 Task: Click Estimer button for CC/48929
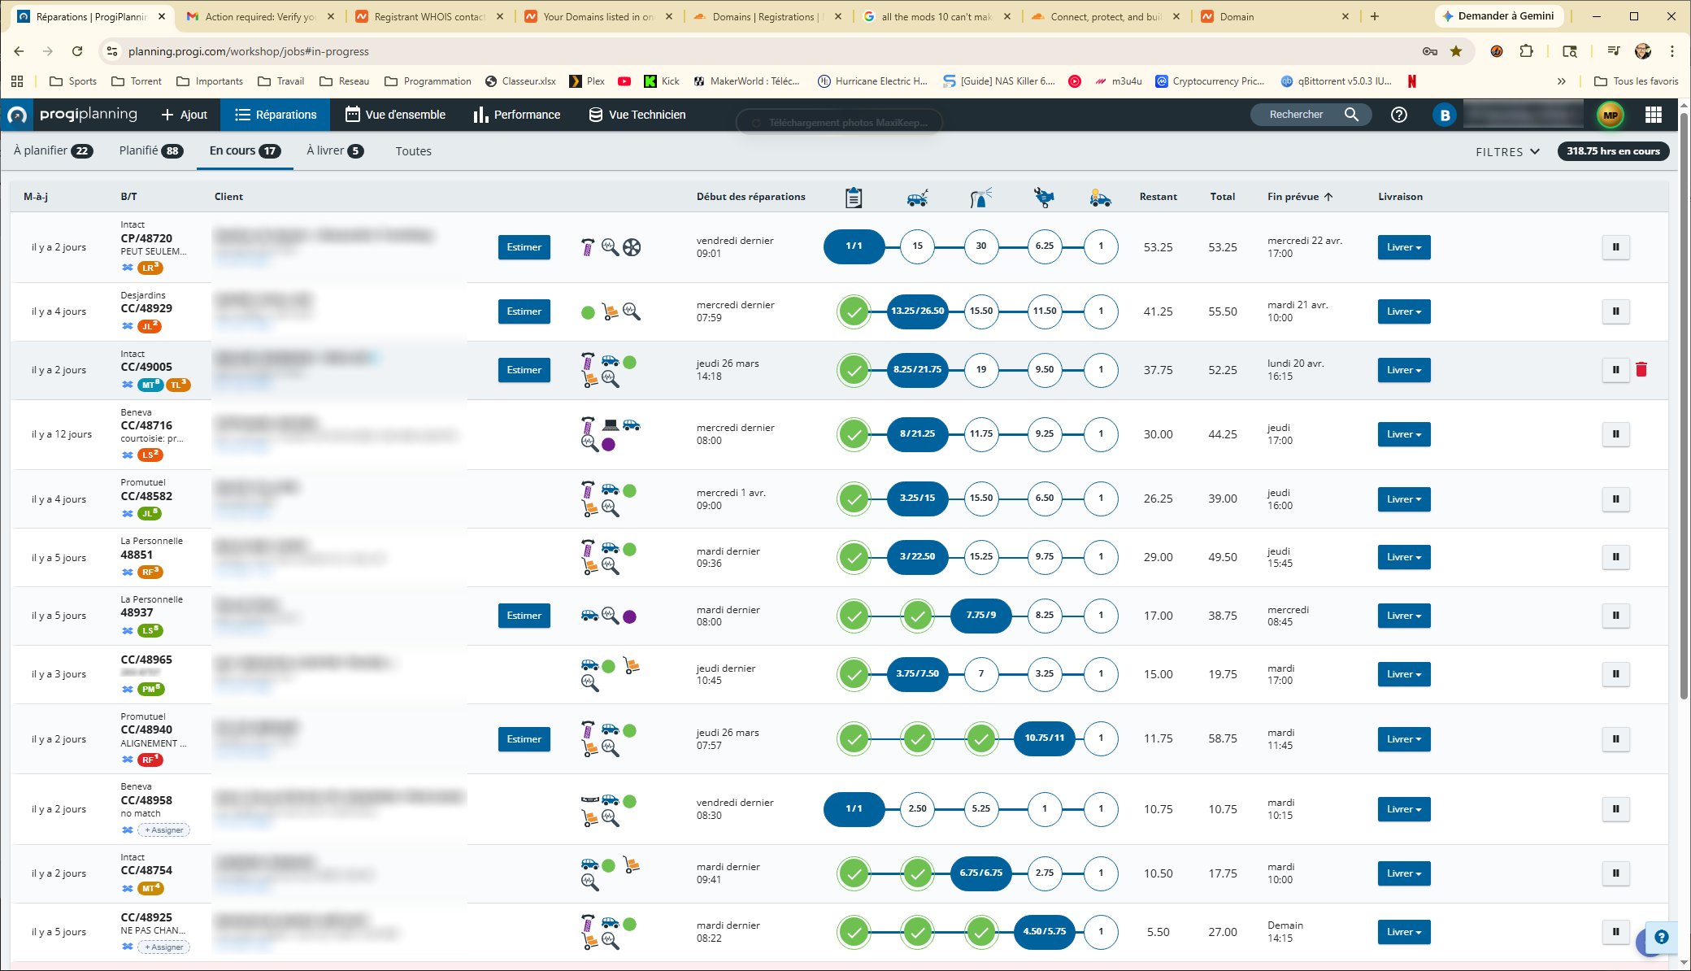(524, 311)
